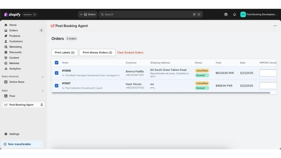This screenshot has height=158, width=281.
Task: Click the Products tag icon
Action: coord(6,36)
